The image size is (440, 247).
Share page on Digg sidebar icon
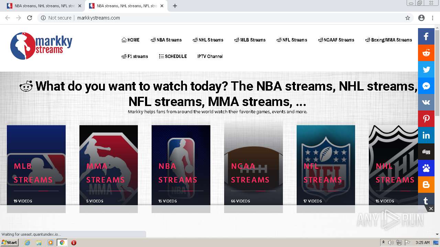pyautogui.click(x=426, y=152)
